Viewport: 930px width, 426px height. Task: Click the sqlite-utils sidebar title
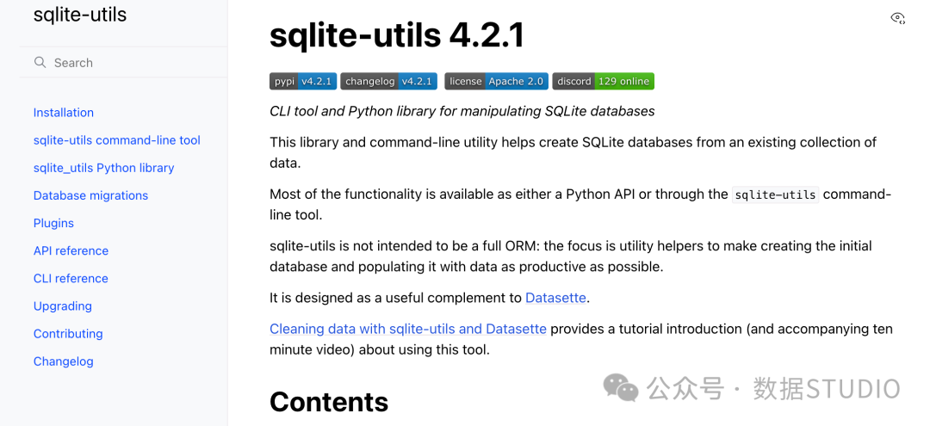(x=80, y=15)
